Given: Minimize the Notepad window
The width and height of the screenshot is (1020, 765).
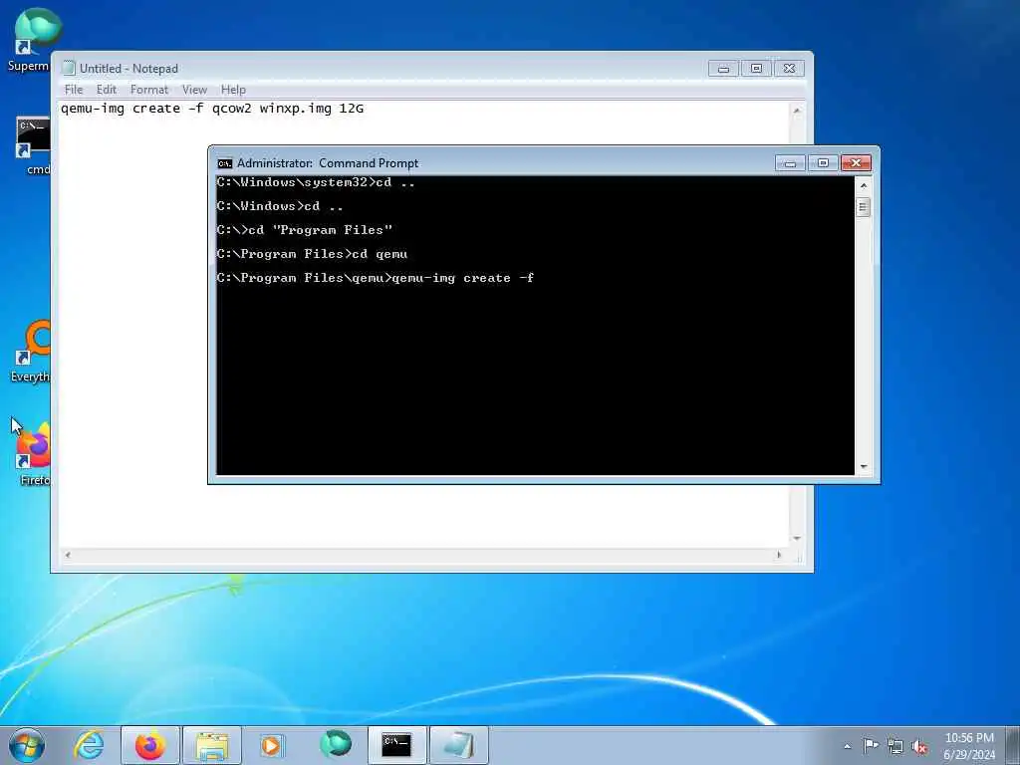Looking at the screenshot, I should coord(723,69).
